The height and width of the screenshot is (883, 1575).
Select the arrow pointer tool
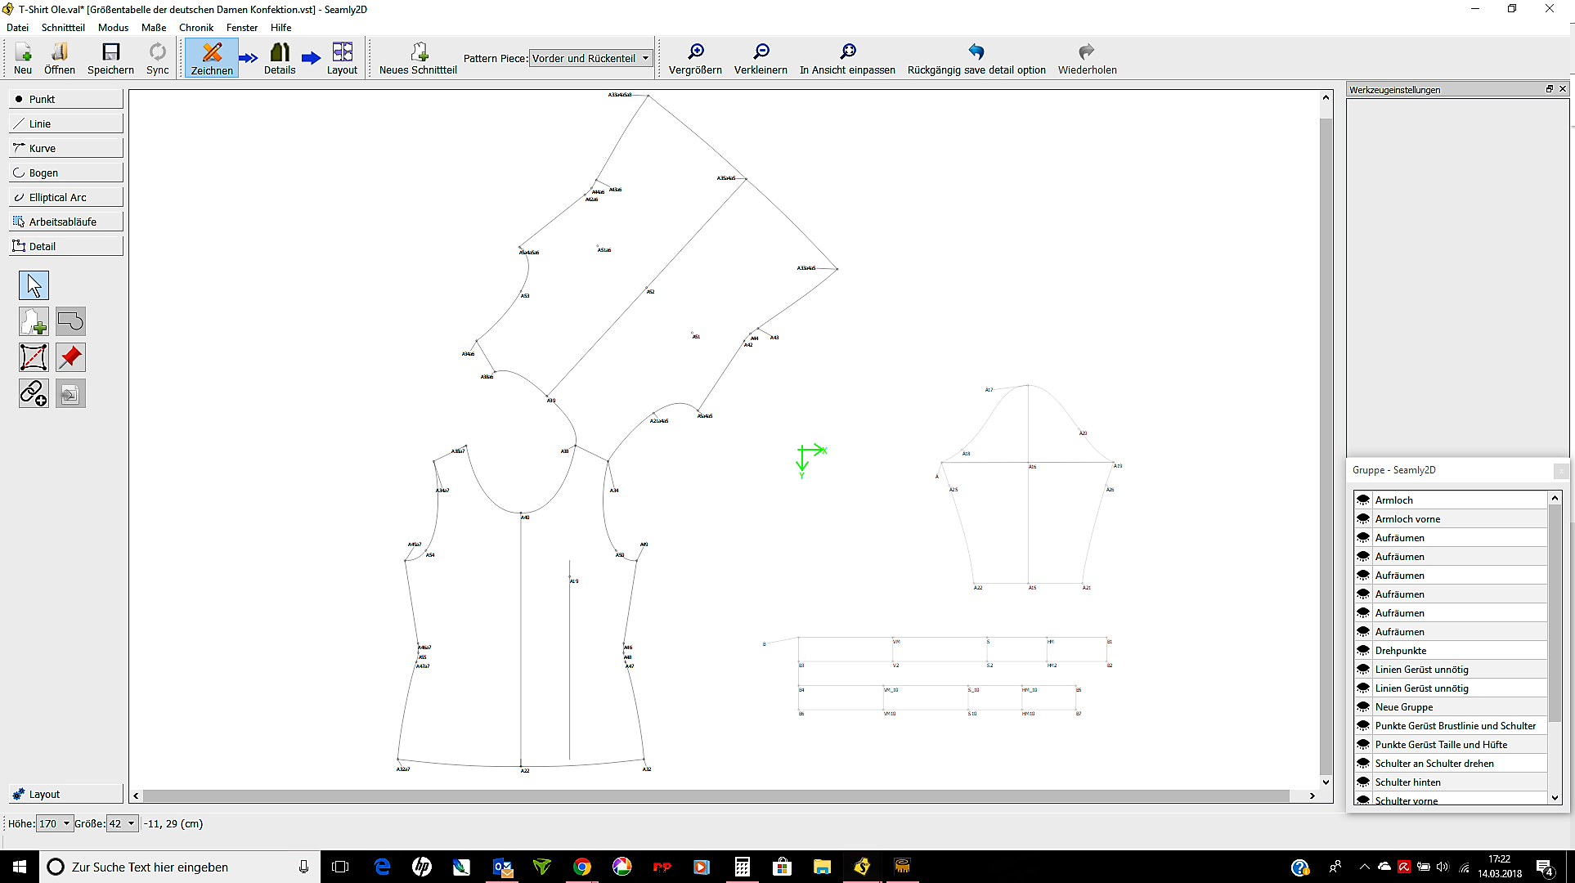coord(34,285)
